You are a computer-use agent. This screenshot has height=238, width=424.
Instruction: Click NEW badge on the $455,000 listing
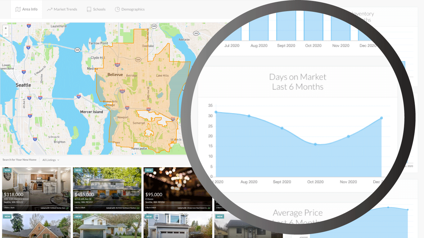coord(78,170)
